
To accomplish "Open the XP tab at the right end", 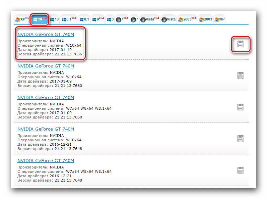I will (219, 19).
